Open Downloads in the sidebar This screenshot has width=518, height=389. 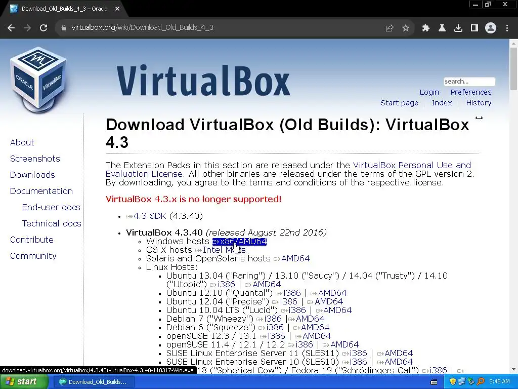tap(32, 175)
